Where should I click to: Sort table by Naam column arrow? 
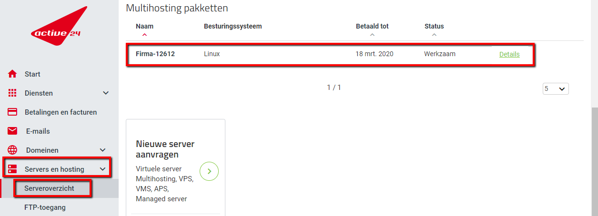click(x=144, y=35)
